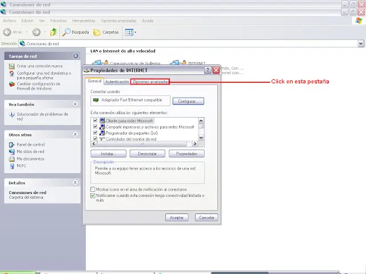Screen dimensions: 366x274
Task: Click list horizontal scroll right arrow
Action: (195, 144)
